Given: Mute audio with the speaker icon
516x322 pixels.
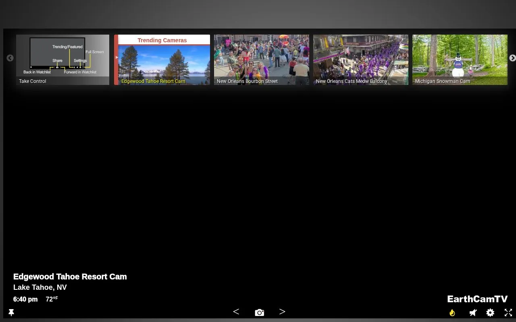Looking at the screenshot, I should coord(473,312).
